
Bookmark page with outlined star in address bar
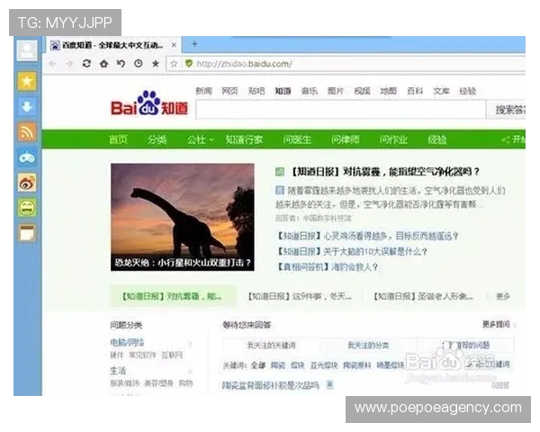click(175, 64)
